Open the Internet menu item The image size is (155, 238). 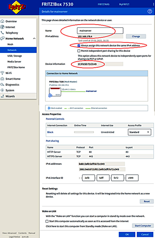[10, 27]
